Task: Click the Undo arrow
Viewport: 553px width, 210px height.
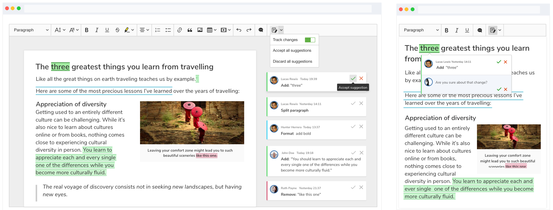Action: 239,30
